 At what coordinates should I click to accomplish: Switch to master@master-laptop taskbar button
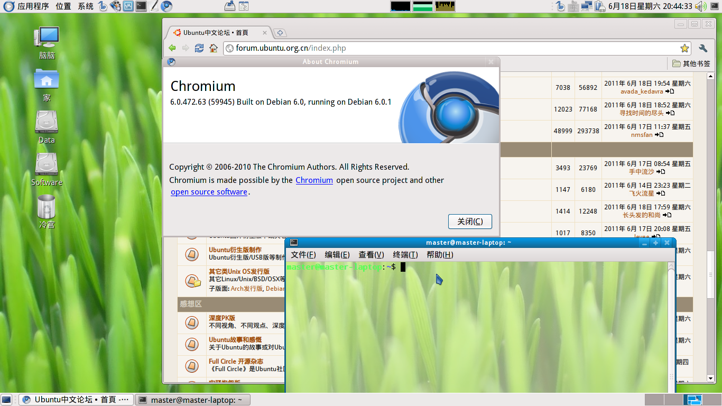(192, 400)
